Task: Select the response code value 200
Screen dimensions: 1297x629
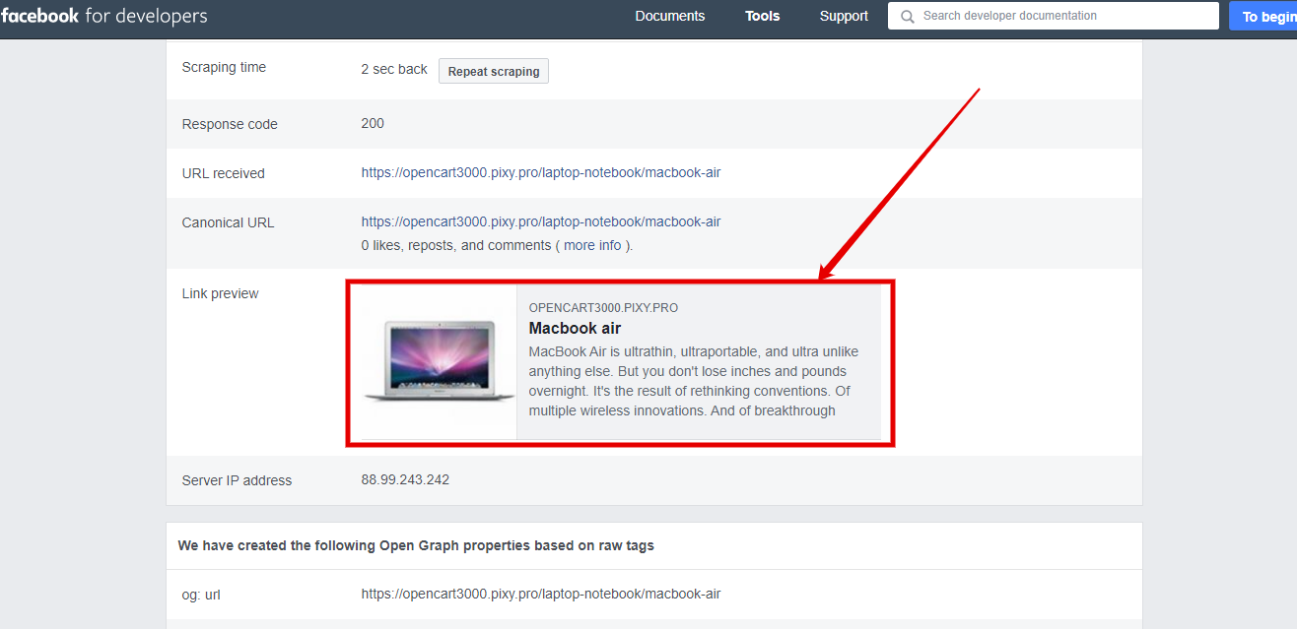Action: pos(373,123)
